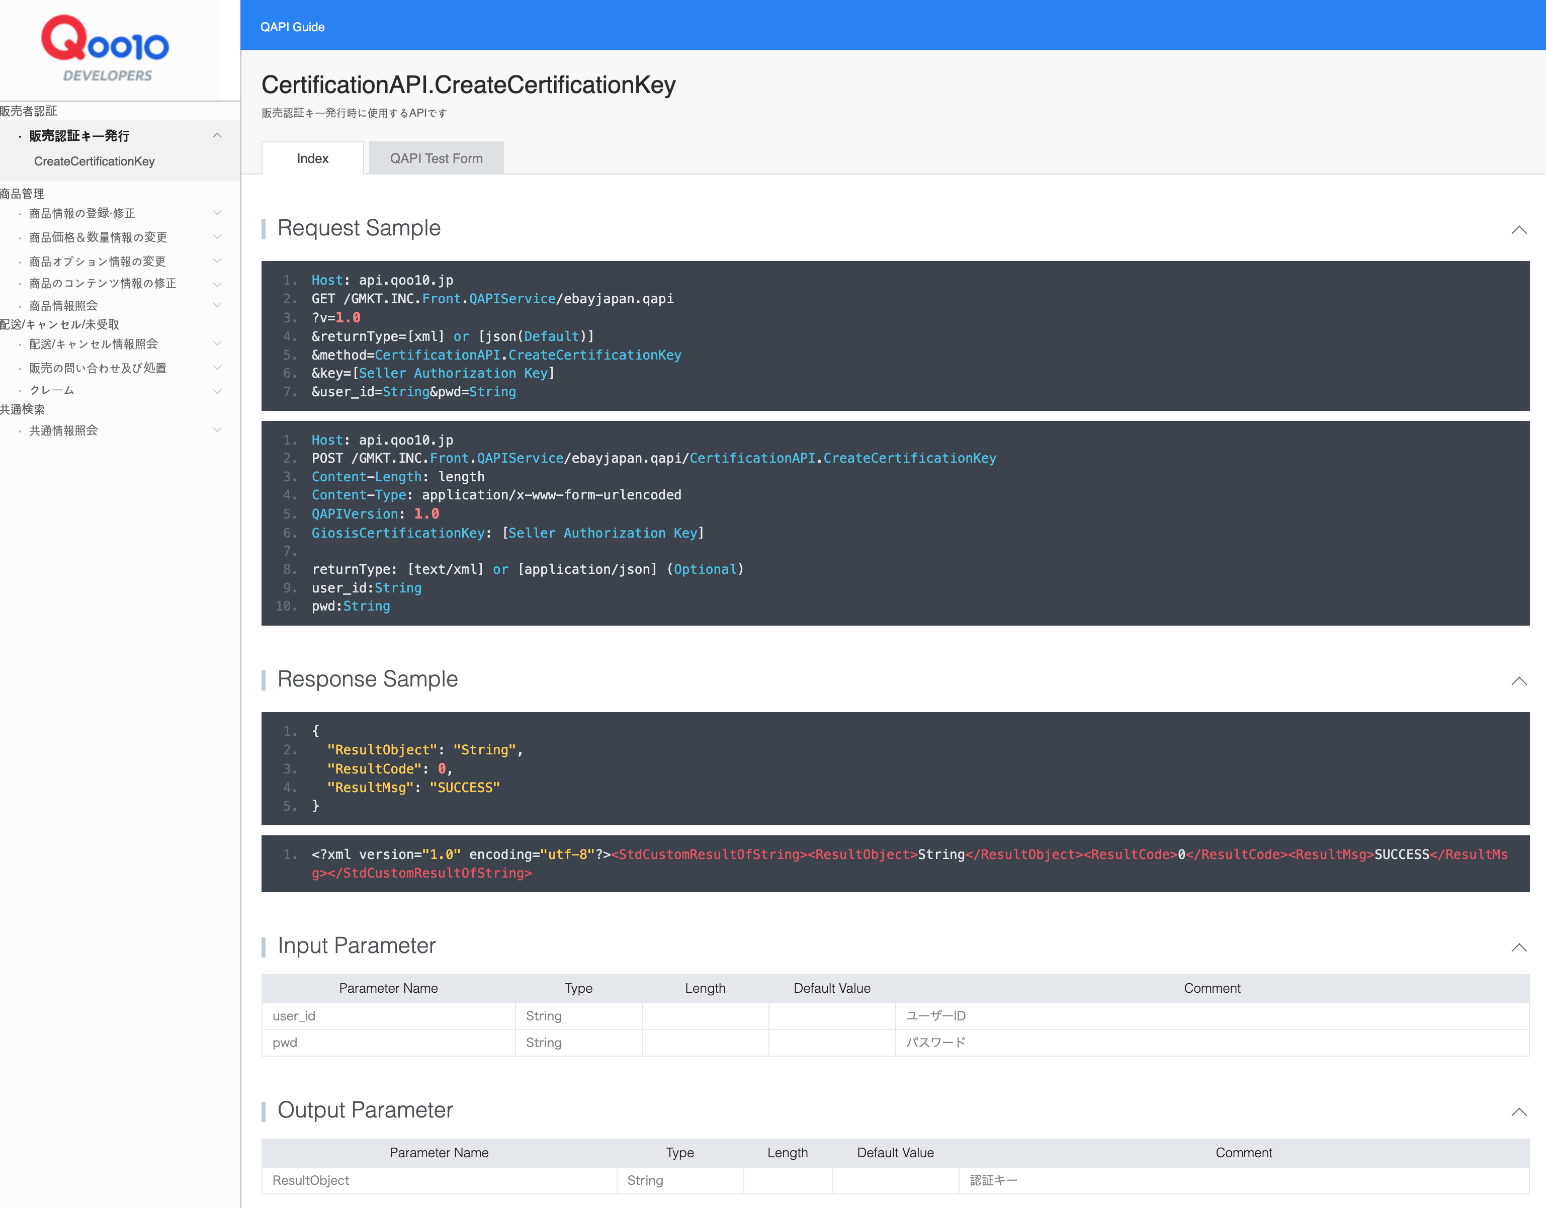
Task: Collapse the 販売認証キー発行 sidebar menu
Action: (217, 135)
